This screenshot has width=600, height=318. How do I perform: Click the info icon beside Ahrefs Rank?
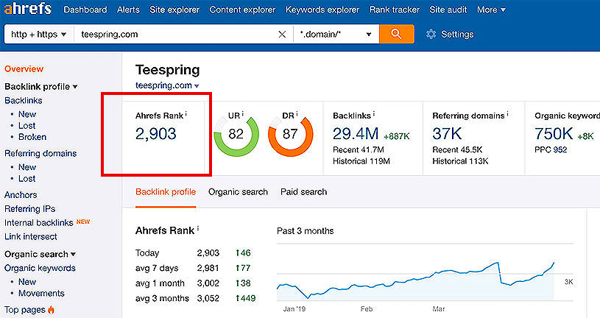pos(186,115)
